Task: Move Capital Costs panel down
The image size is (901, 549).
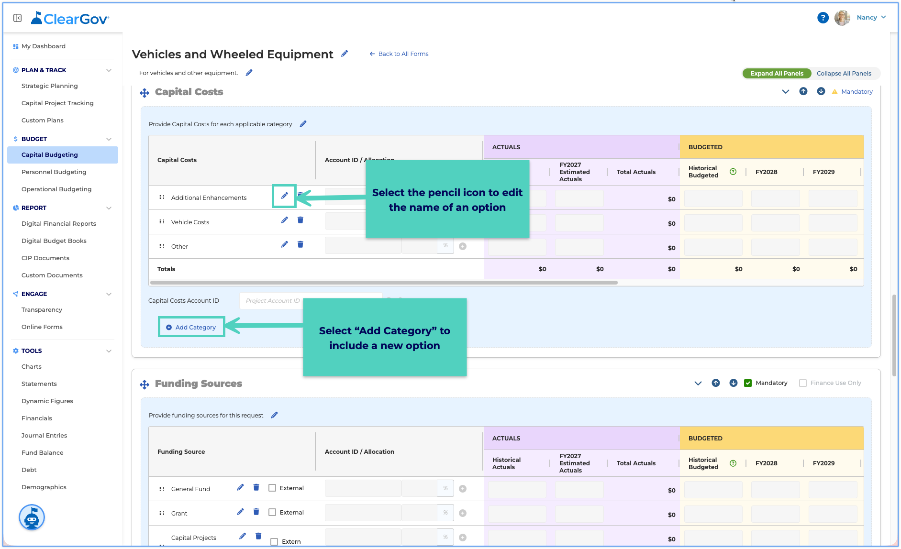Action: click(821, 91)
